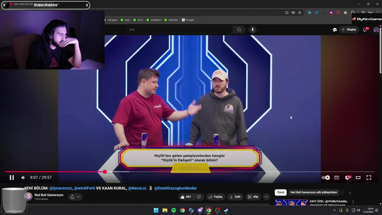This screenshot has width=382, height=215.
Task: Bookmark this page with star icon
Action: 300,13
